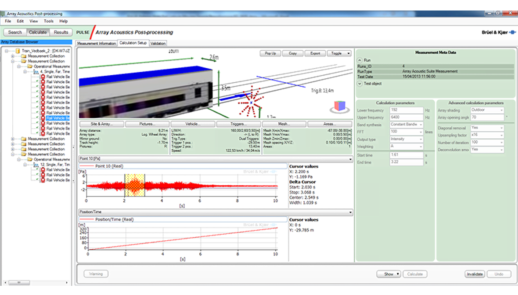Image resolution: width=518 pixels, height=295 pixels.
Task: Open the Tools menu
Action: pos(48,21)
